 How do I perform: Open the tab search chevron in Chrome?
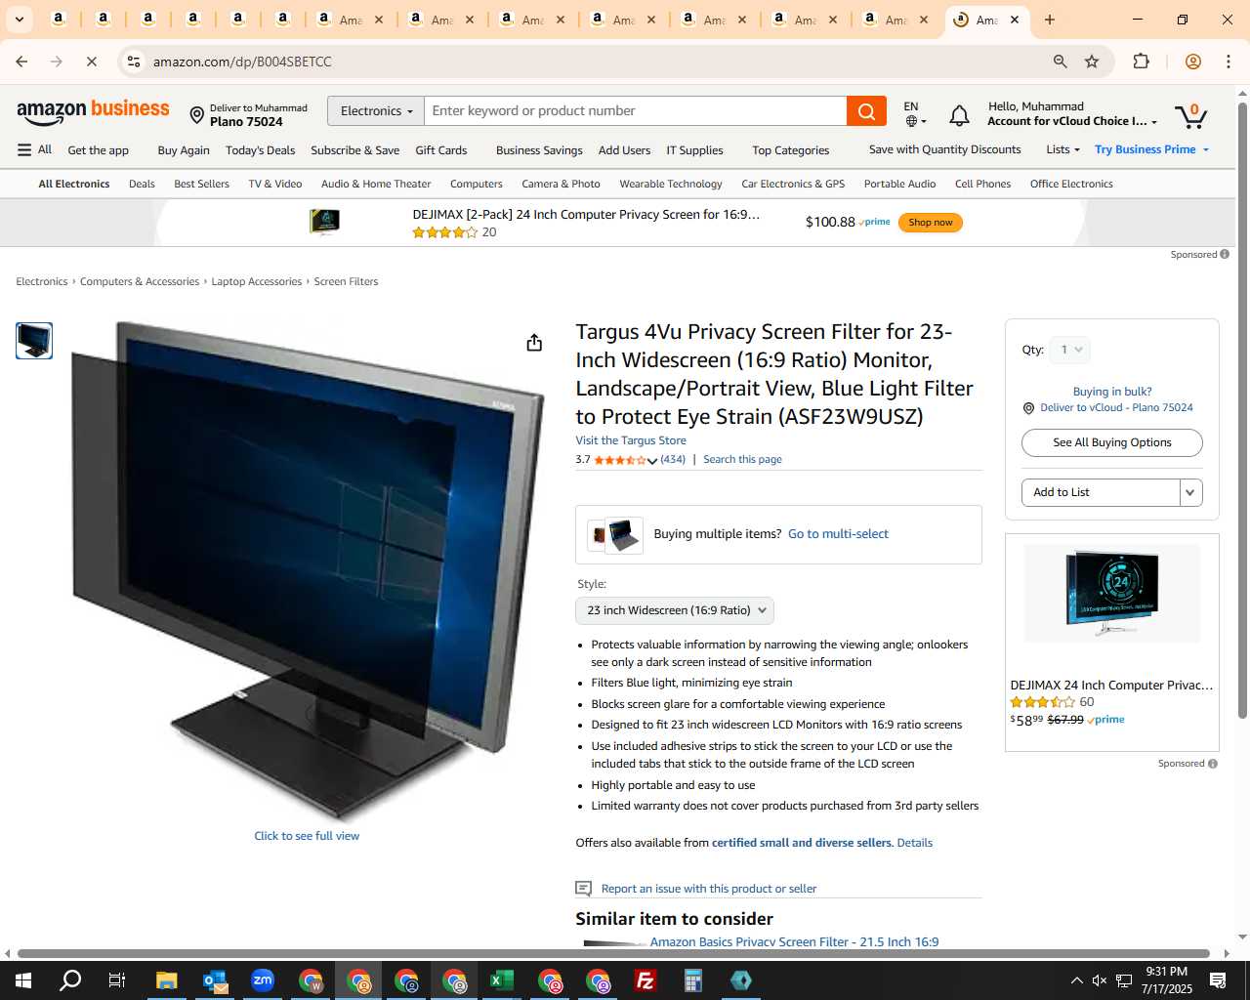pos(20,20)
